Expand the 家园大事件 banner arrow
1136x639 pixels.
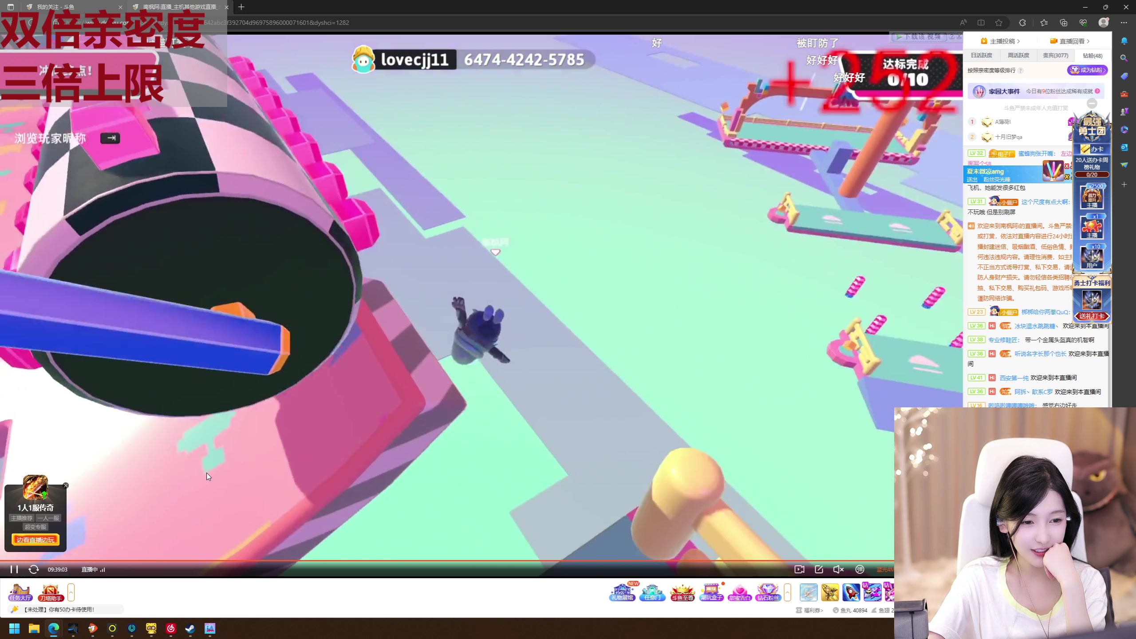tap(1097, 91)
